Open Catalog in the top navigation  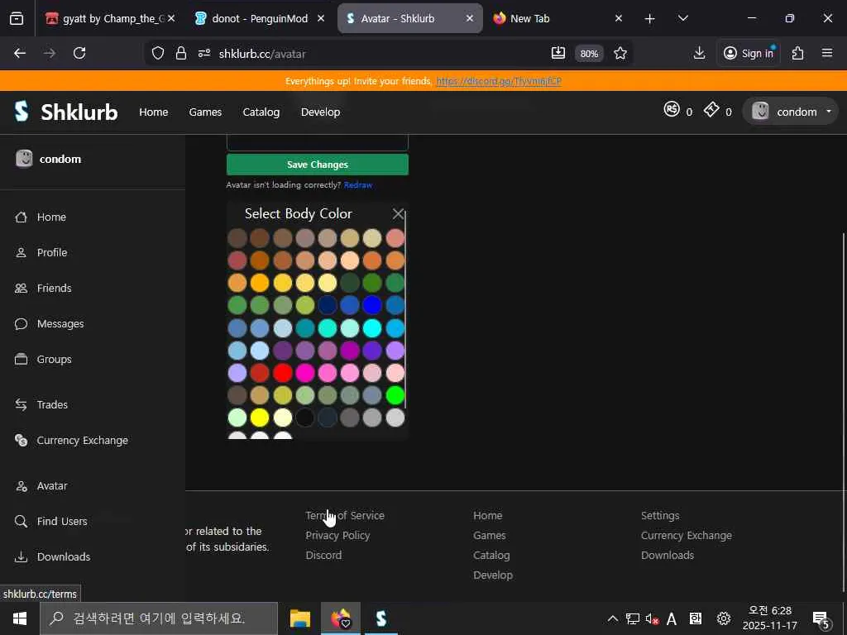point(261,112)
